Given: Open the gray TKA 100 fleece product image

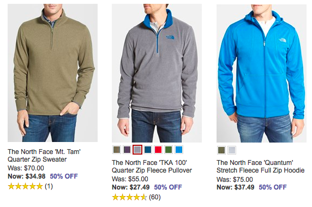Looking at the screenshot, I should (x=157, y=73).
